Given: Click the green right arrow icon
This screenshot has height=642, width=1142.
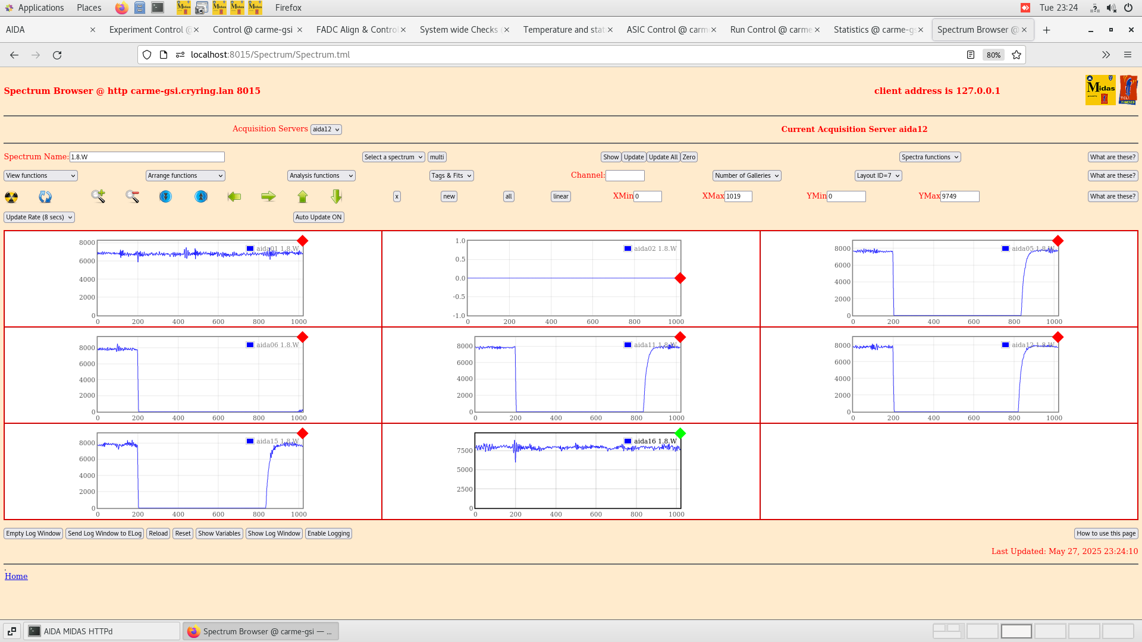Looking at the screenshot, I should tap(268, 196).
